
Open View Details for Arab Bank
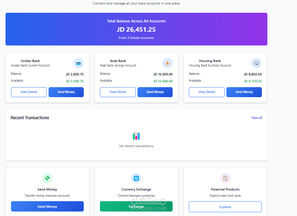pos(118,92)
